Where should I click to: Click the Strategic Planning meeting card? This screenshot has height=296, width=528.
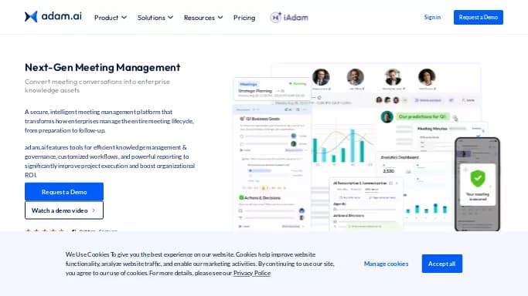[272, 89]
